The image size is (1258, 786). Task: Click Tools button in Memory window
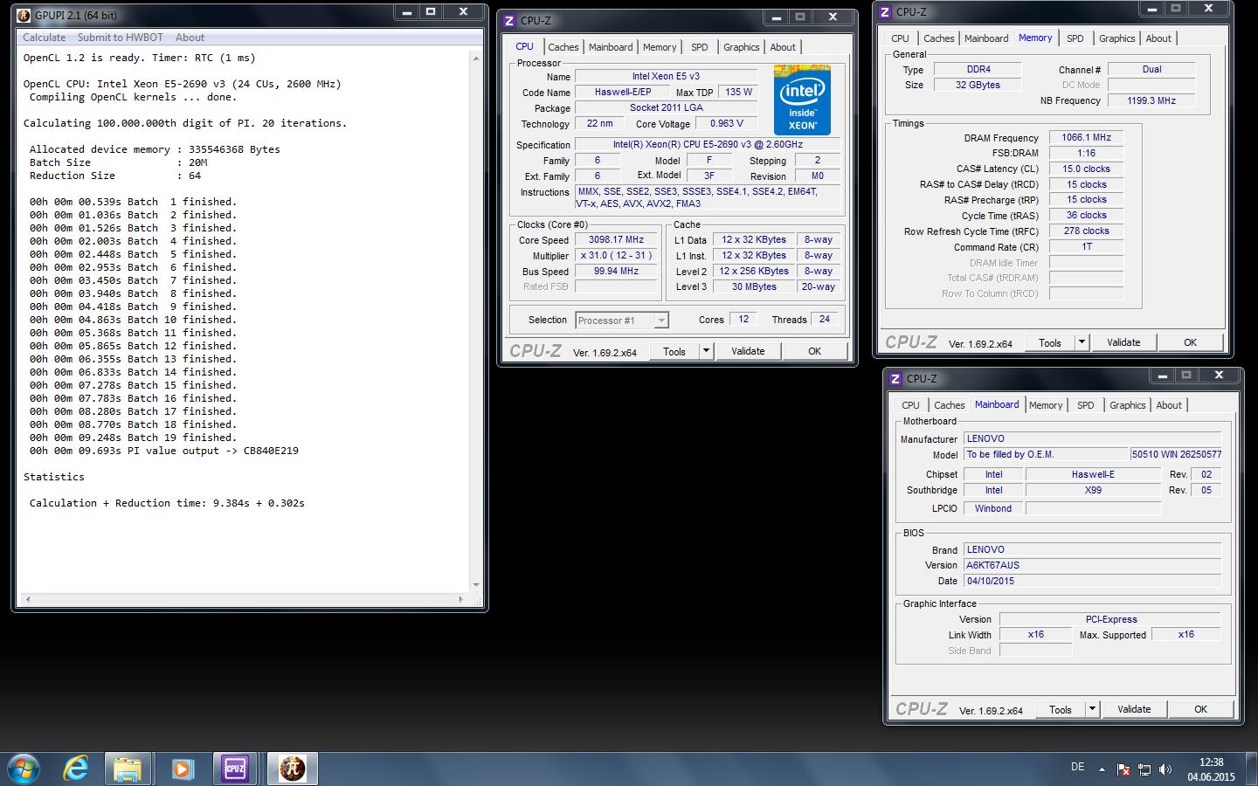[1050, 342]
